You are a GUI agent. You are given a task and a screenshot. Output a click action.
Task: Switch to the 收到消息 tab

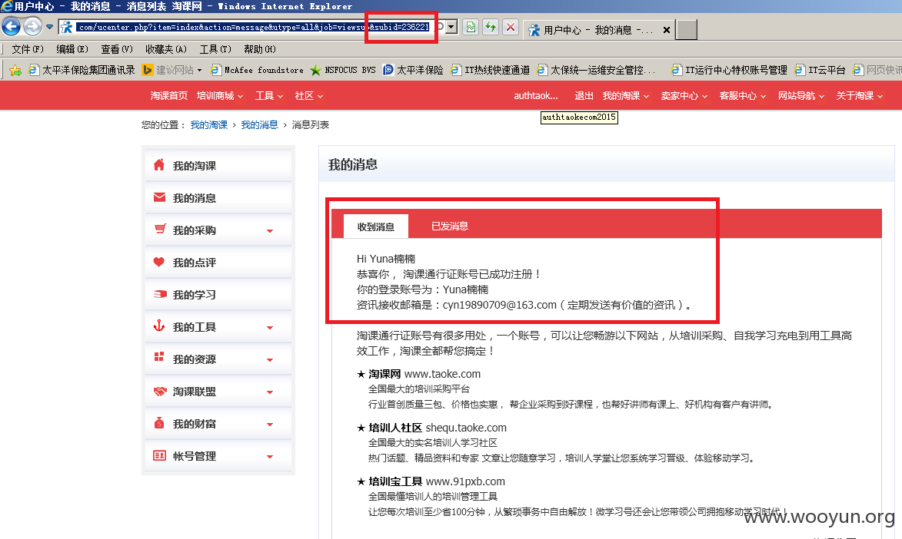point(376,227)
